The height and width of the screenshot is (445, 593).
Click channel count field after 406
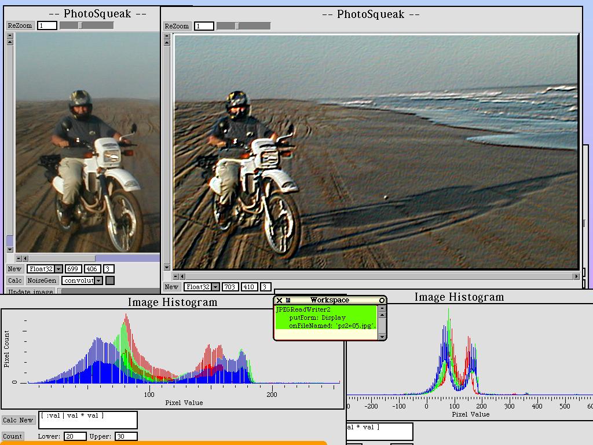click(108, 269)
